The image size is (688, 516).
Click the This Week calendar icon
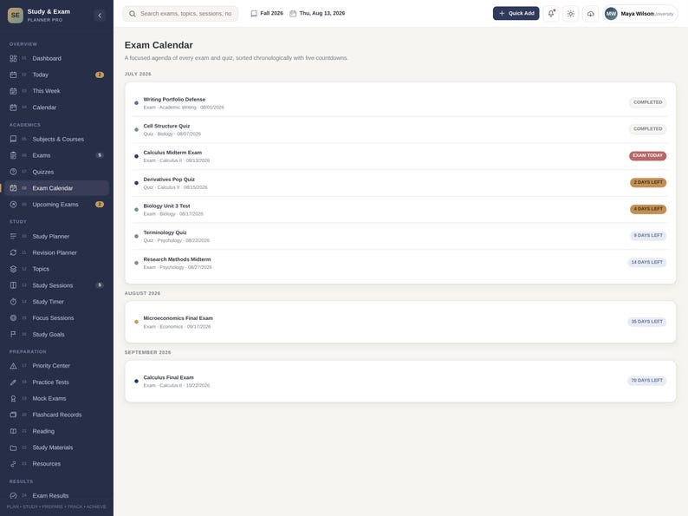(x=13, y=91)
